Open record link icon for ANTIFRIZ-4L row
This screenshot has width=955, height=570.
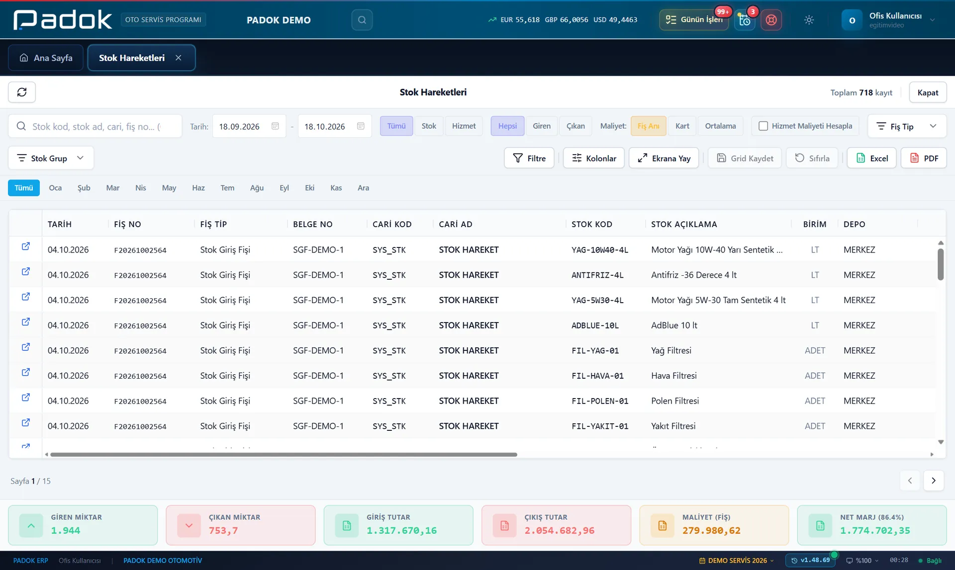26,272
